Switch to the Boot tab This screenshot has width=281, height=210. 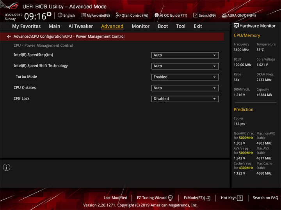(163, 26)
